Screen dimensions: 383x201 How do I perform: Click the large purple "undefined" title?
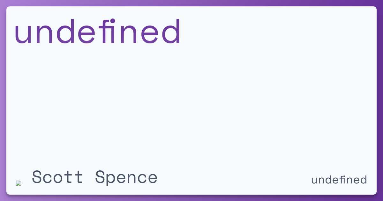98,32
